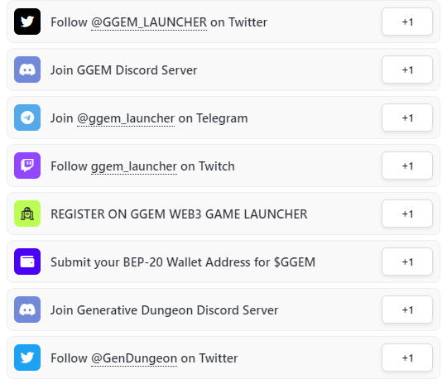Screen dimensions: 447x384
Task: Click the blue Twitter icon for GenDungeon
Action: tap(27, 358)
